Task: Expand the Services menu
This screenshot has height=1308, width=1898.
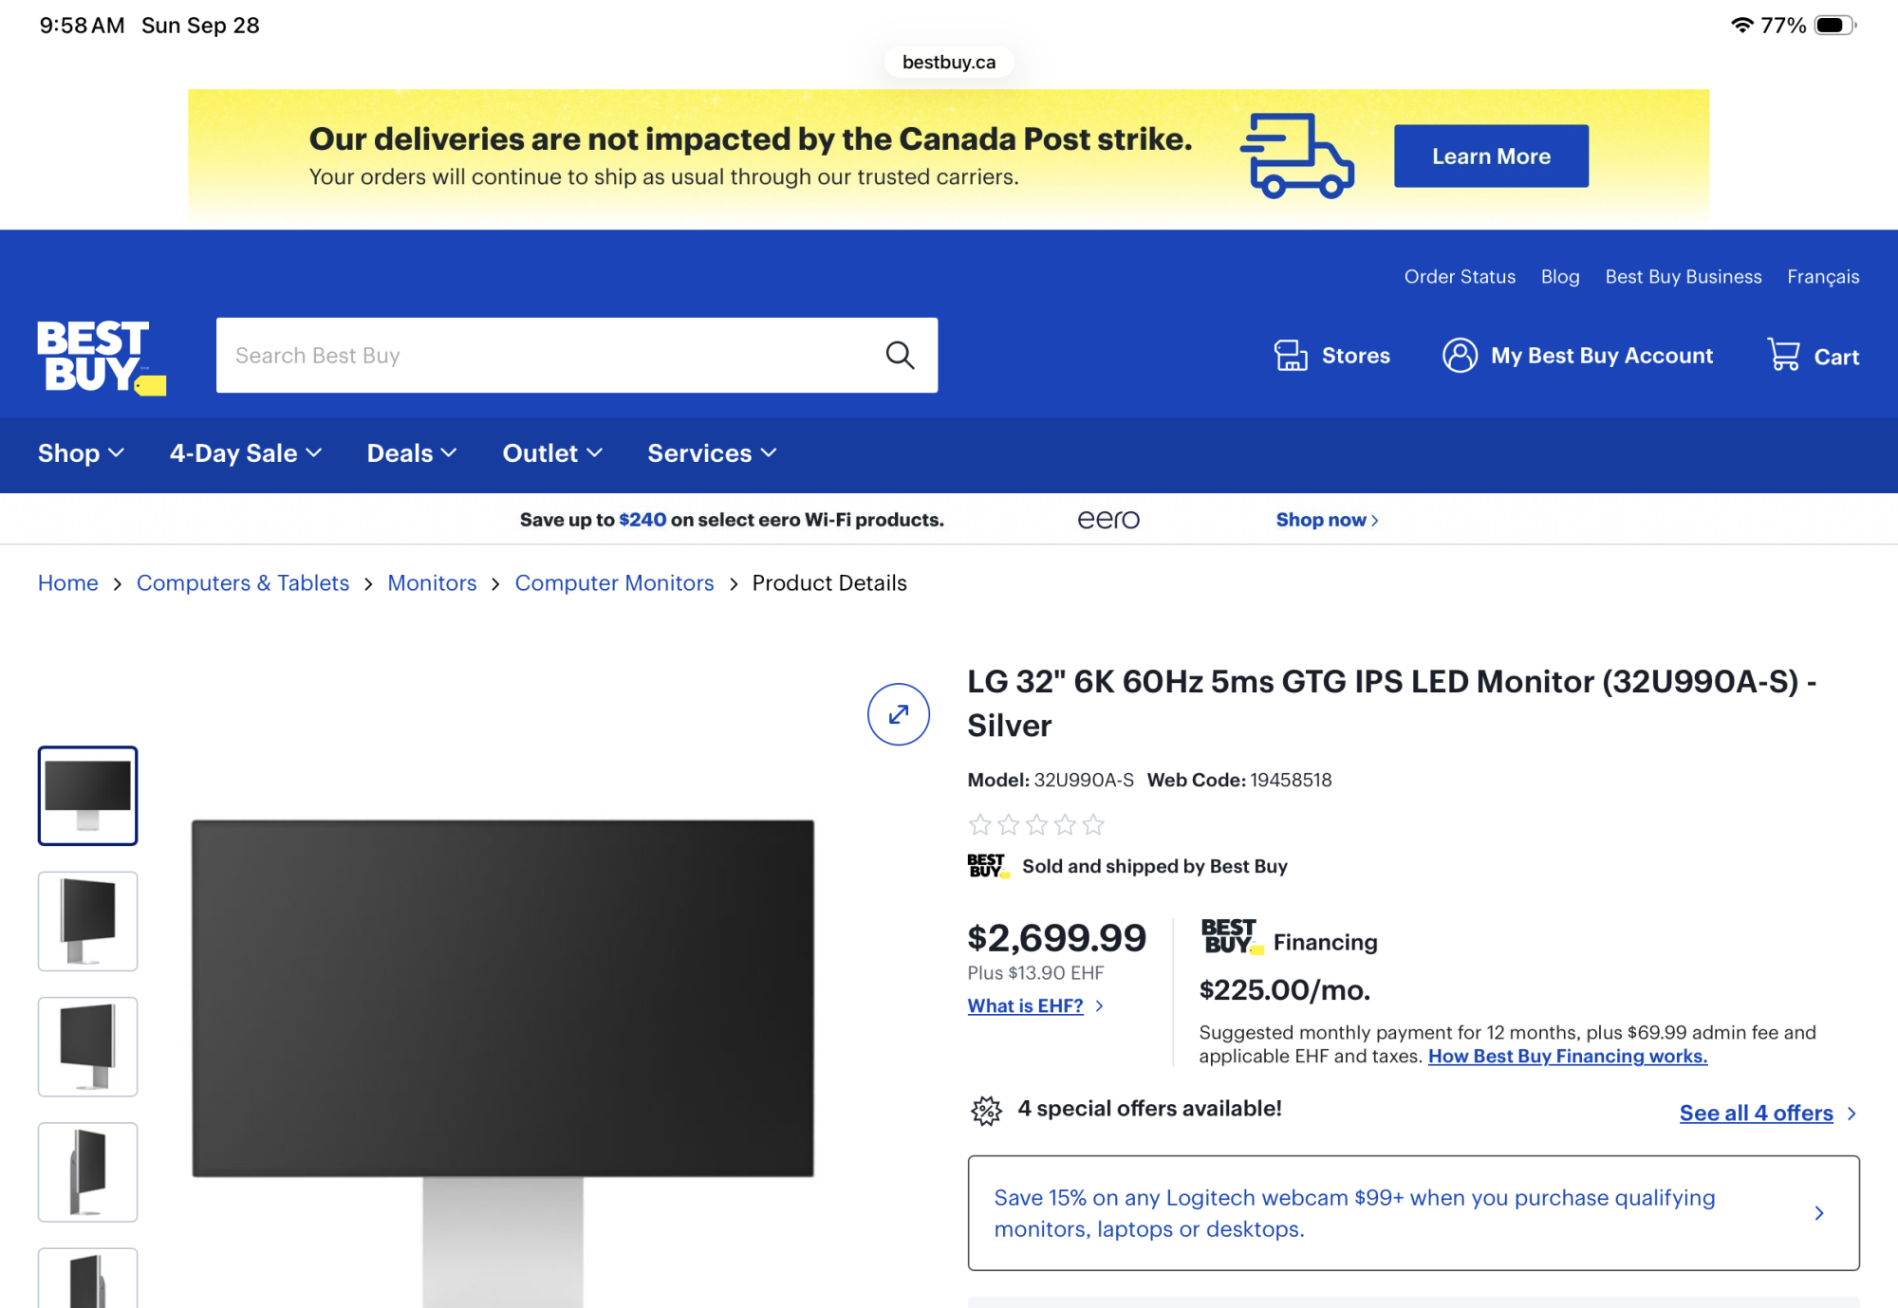Action: coord(712,453)
